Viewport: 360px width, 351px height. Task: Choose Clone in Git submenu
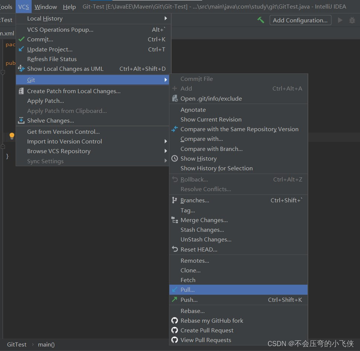(239, 270)
